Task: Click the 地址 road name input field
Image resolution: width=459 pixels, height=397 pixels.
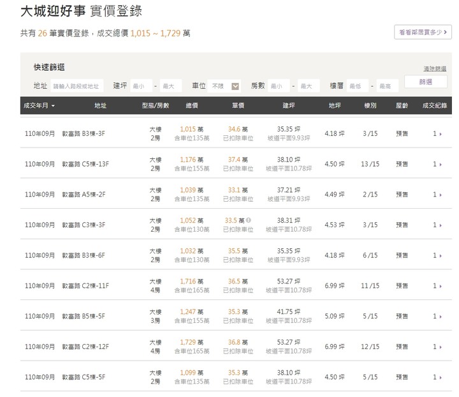Action: (77, 86)
